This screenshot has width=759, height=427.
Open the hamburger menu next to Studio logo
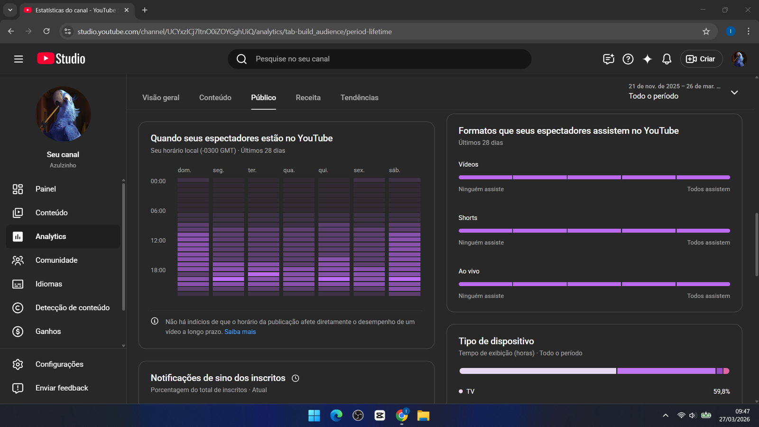click(19, 59)
